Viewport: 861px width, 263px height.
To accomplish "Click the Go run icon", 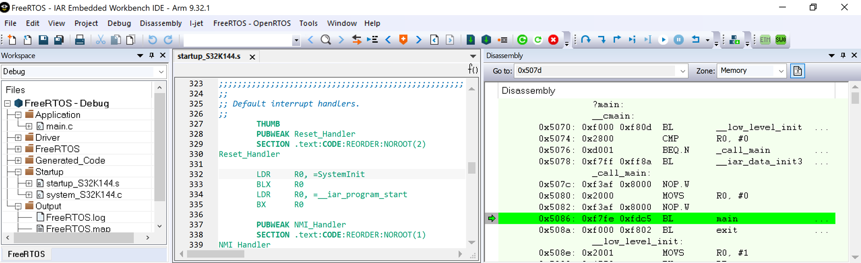I will pyautogui.click(x=663, y=39).
